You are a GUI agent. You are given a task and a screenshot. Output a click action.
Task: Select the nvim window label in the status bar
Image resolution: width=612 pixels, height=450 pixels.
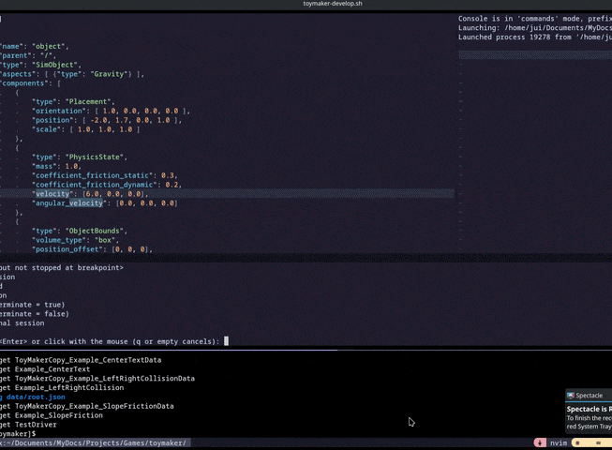click(x=559, y=442)
